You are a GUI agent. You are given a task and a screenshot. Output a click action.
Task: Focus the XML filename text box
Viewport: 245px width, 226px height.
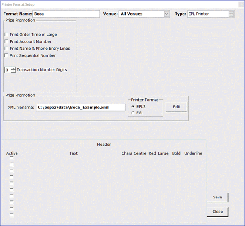(80, 107)
